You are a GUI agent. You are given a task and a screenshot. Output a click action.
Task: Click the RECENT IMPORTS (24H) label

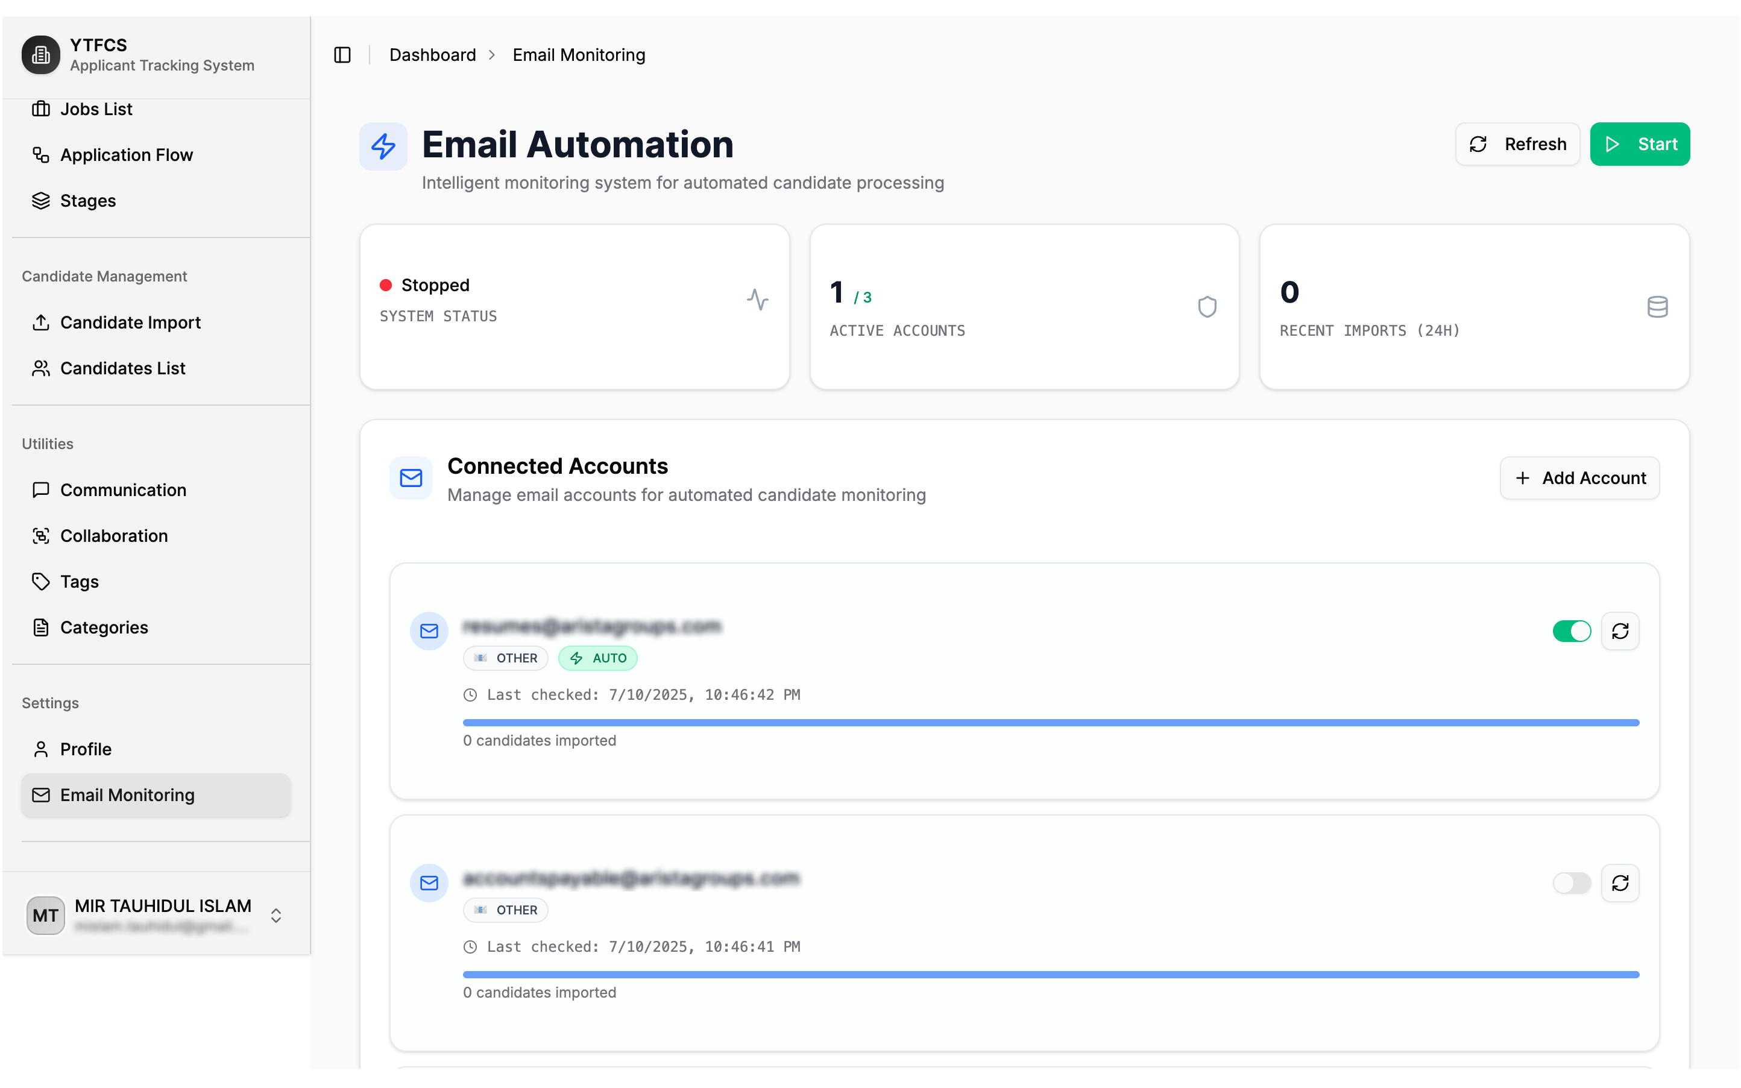pyautogui.click(x=1370, y=330)
